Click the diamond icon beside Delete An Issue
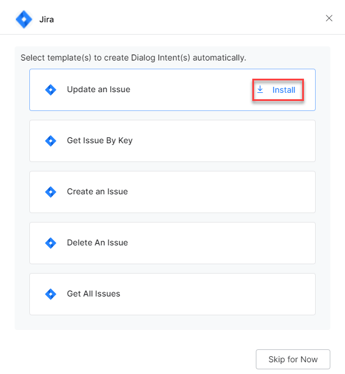This screenshot has height=374, width=345. pos(50,243)
